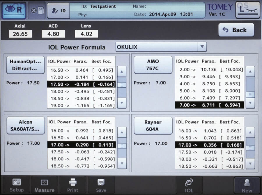Select HumanOpt highlighted row 17.50 -> -0.184
Viewport: 262px width, 195px height.
(82, 84)
